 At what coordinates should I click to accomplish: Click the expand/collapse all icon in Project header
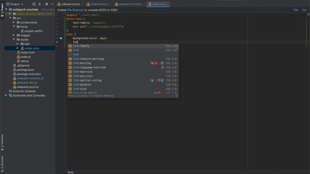(40, 4)
